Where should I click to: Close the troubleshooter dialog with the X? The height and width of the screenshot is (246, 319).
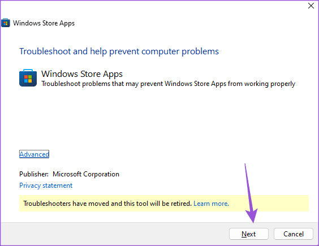pos(311,6)
